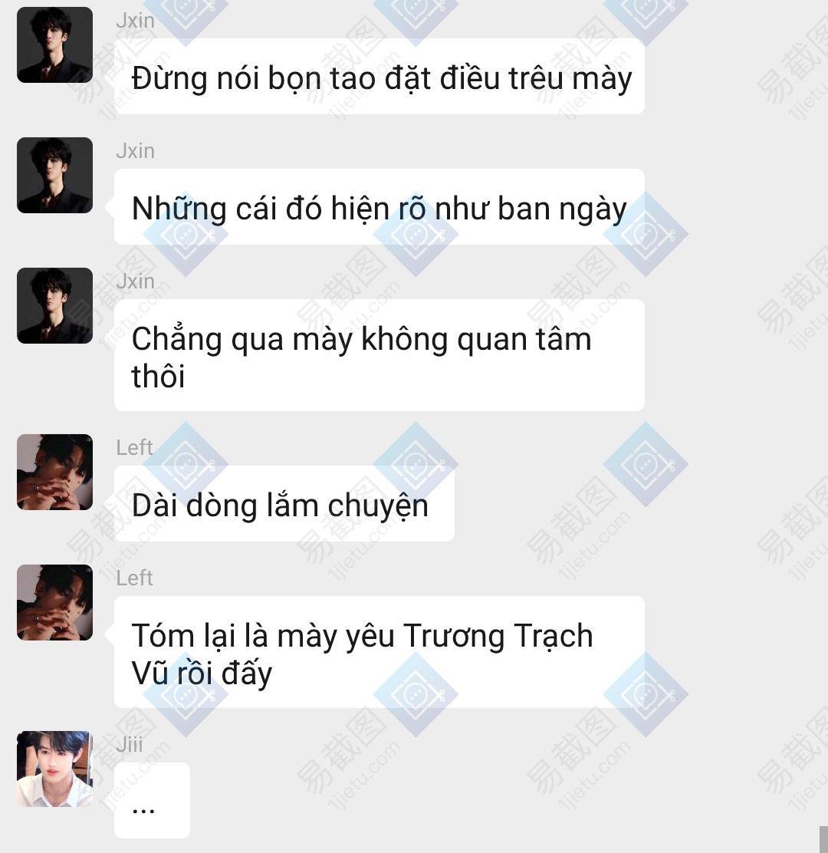Open Jiii's profile picture
Viewport: 828px width, 853px height.
click(x=55, y=769)
